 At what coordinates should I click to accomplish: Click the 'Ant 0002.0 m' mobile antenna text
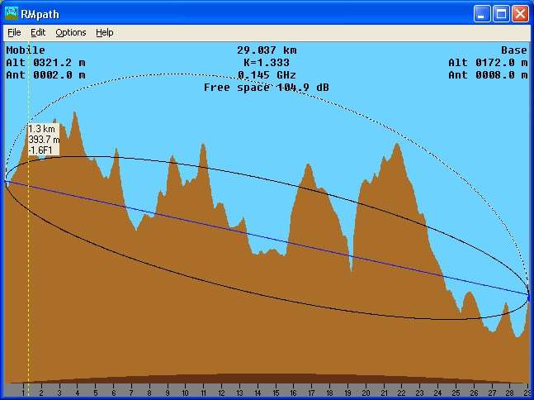click(x=45, y=75)
